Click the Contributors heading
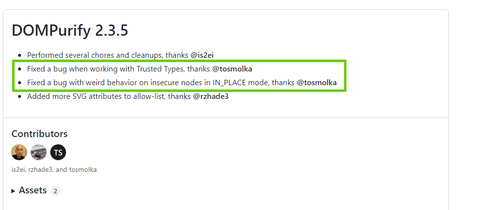502x210 pixels. point(40,134)
